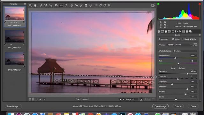Viewport: 204px width, 115px height.
Task: Pick the White Balance eyedropper tool
Action: coord(41,5)
